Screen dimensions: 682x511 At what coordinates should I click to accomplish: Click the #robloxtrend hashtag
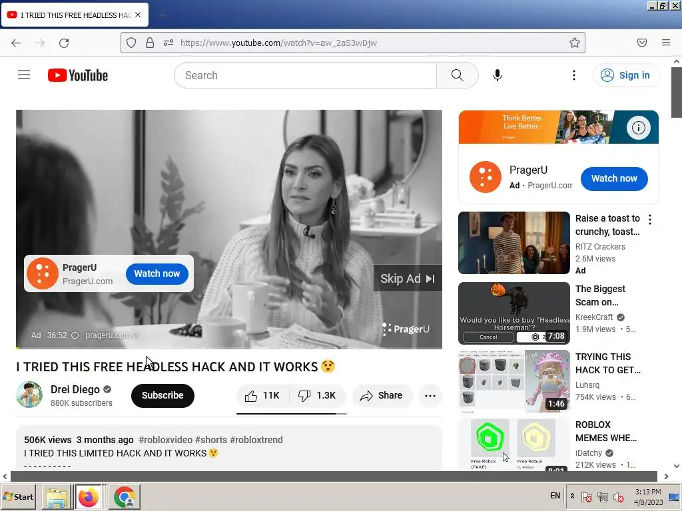click(x=256, y=440)
